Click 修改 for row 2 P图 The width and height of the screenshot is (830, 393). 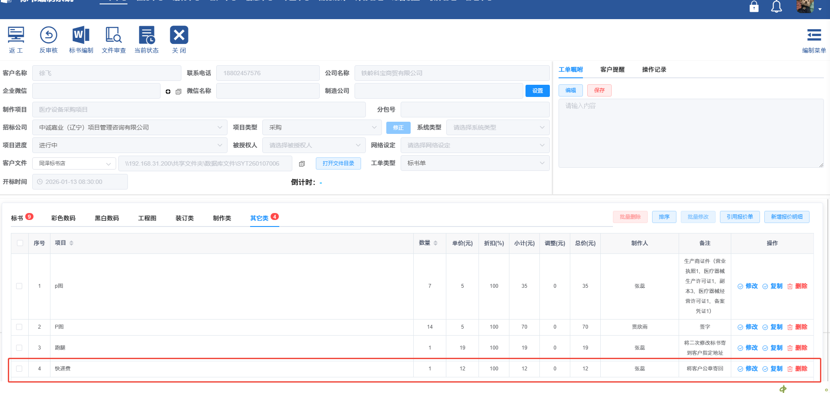[748, 327]
